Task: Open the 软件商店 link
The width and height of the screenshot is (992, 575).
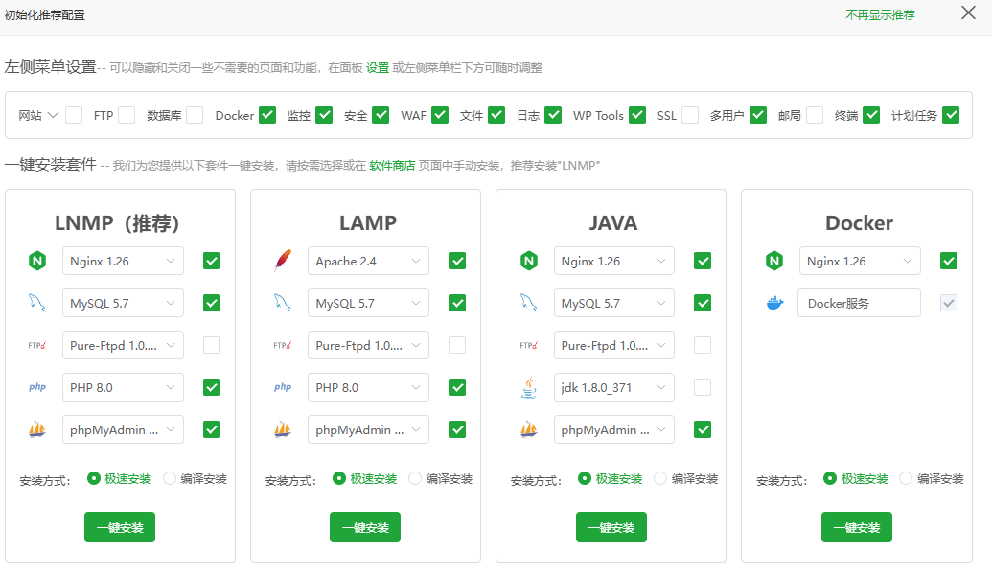Action: click(x=392, y=165)
